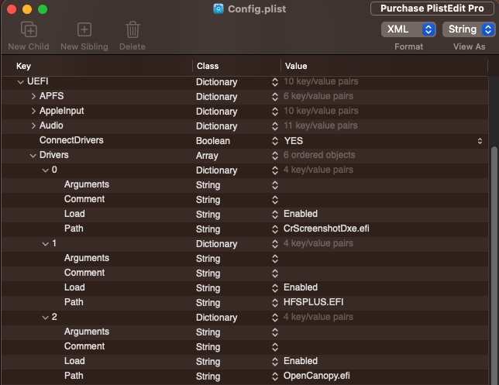Viewport: 499px width, 385px height.
Task: Expand the APFS dictionary
Action: click(33, 96)
